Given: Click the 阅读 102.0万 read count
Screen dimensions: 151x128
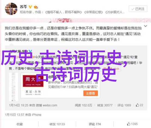Looking at the screenshot, I should tap(83, 105).
